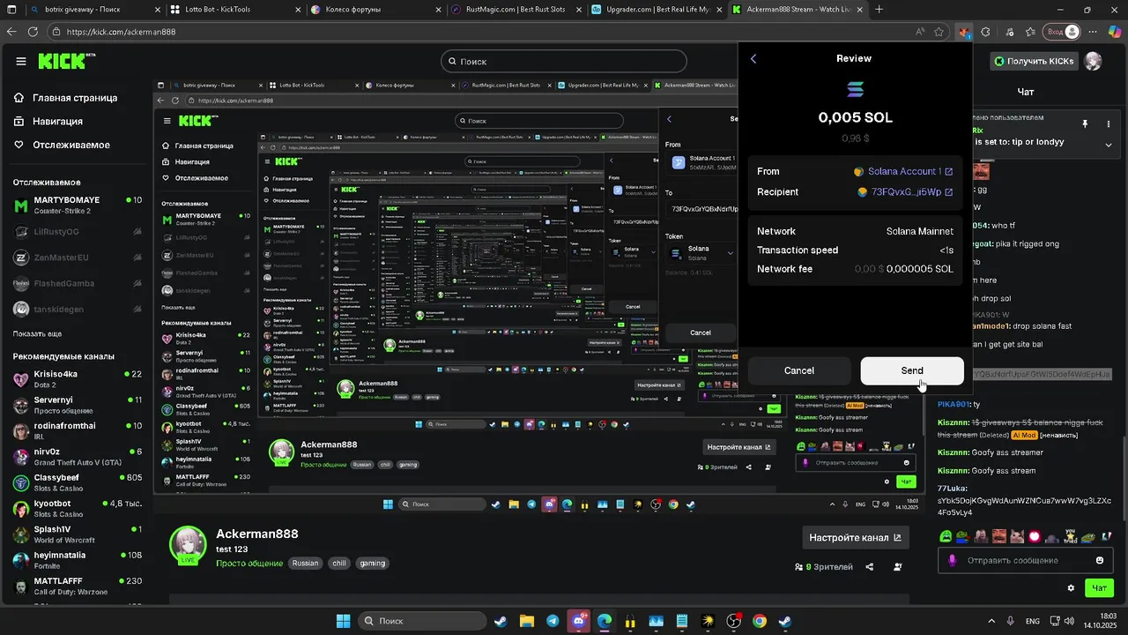Switch to the Upgrader.com tab
Screen dimensions: 1128x635
click(x=655, y=10)
